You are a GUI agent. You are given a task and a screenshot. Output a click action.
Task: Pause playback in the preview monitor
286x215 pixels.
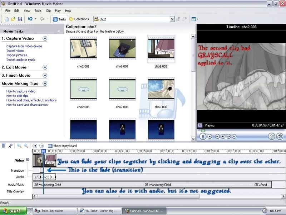coord(203,136)
